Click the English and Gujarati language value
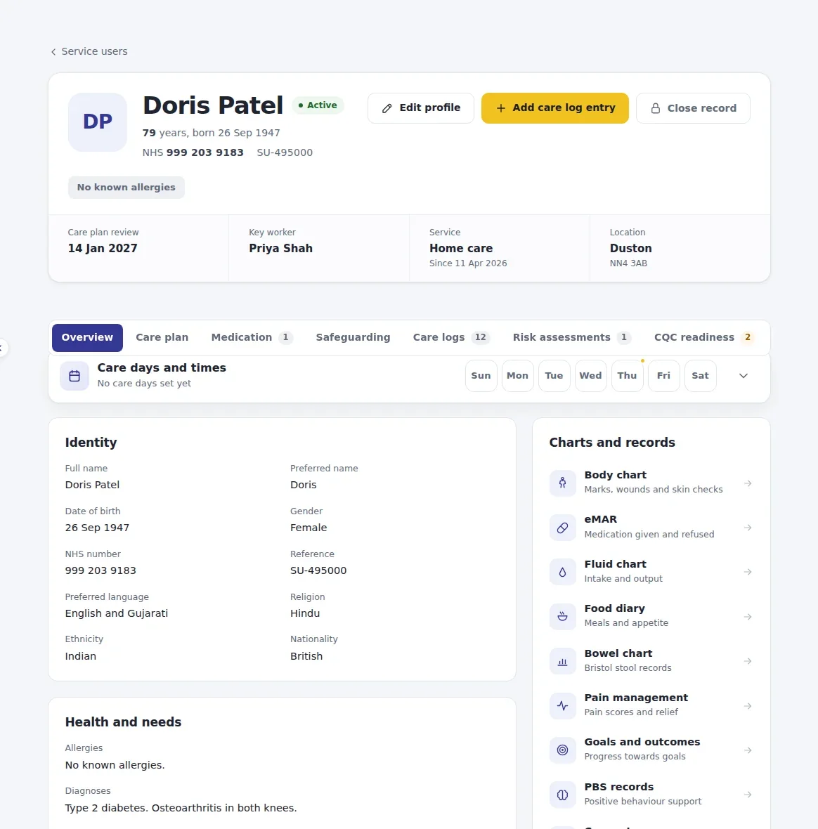Image resolution: width=818 pixels, height=829 pixels. [x=117, y=613]
